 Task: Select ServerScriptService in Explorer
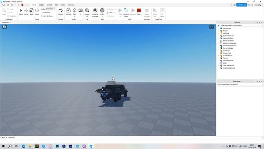230,46
